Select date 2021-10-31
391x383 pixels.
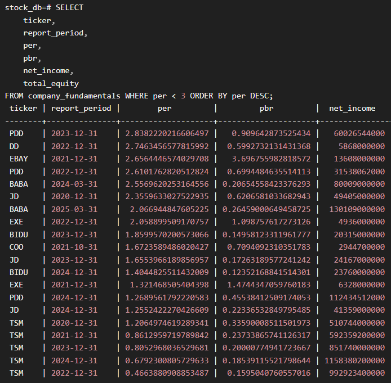[74, 247]
